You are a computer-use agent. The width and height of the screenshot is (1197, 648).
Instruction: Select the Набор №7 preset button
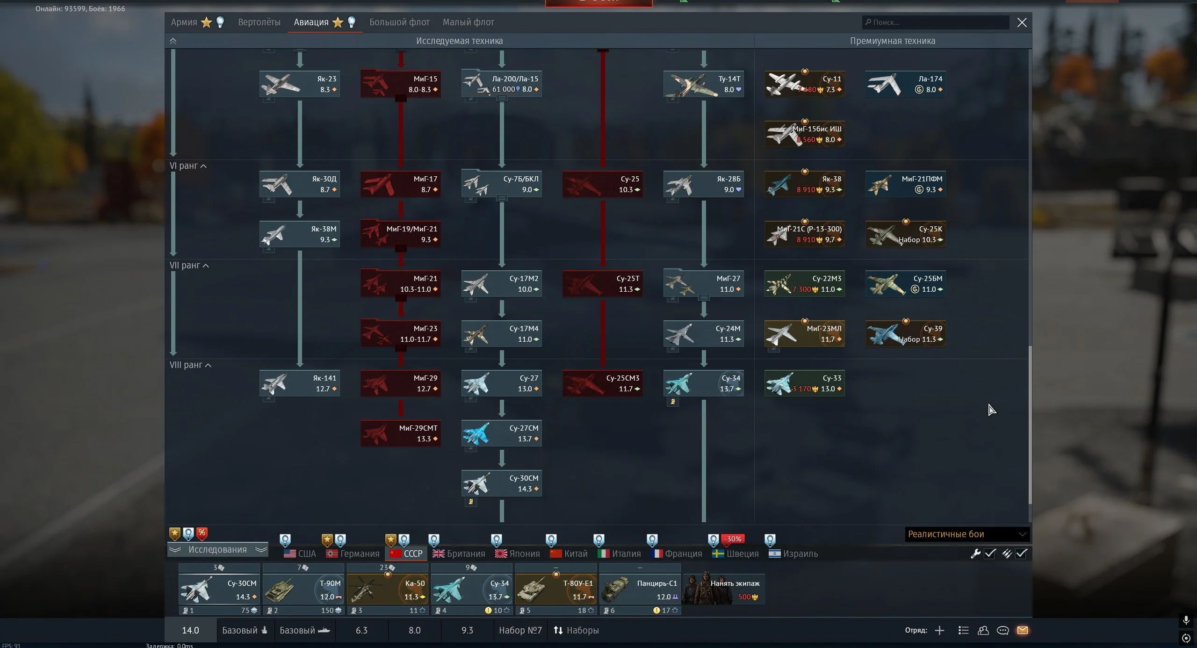point(520,630)
